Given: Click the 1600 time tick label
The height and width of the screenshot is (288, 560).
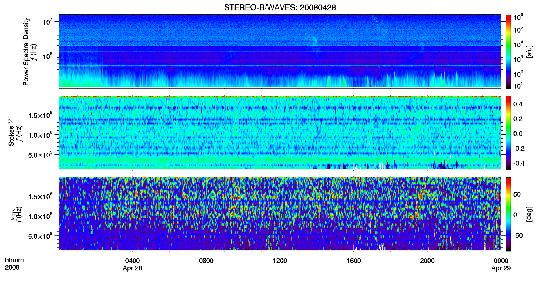Looking at the screenshot, I should click(354, 261).
